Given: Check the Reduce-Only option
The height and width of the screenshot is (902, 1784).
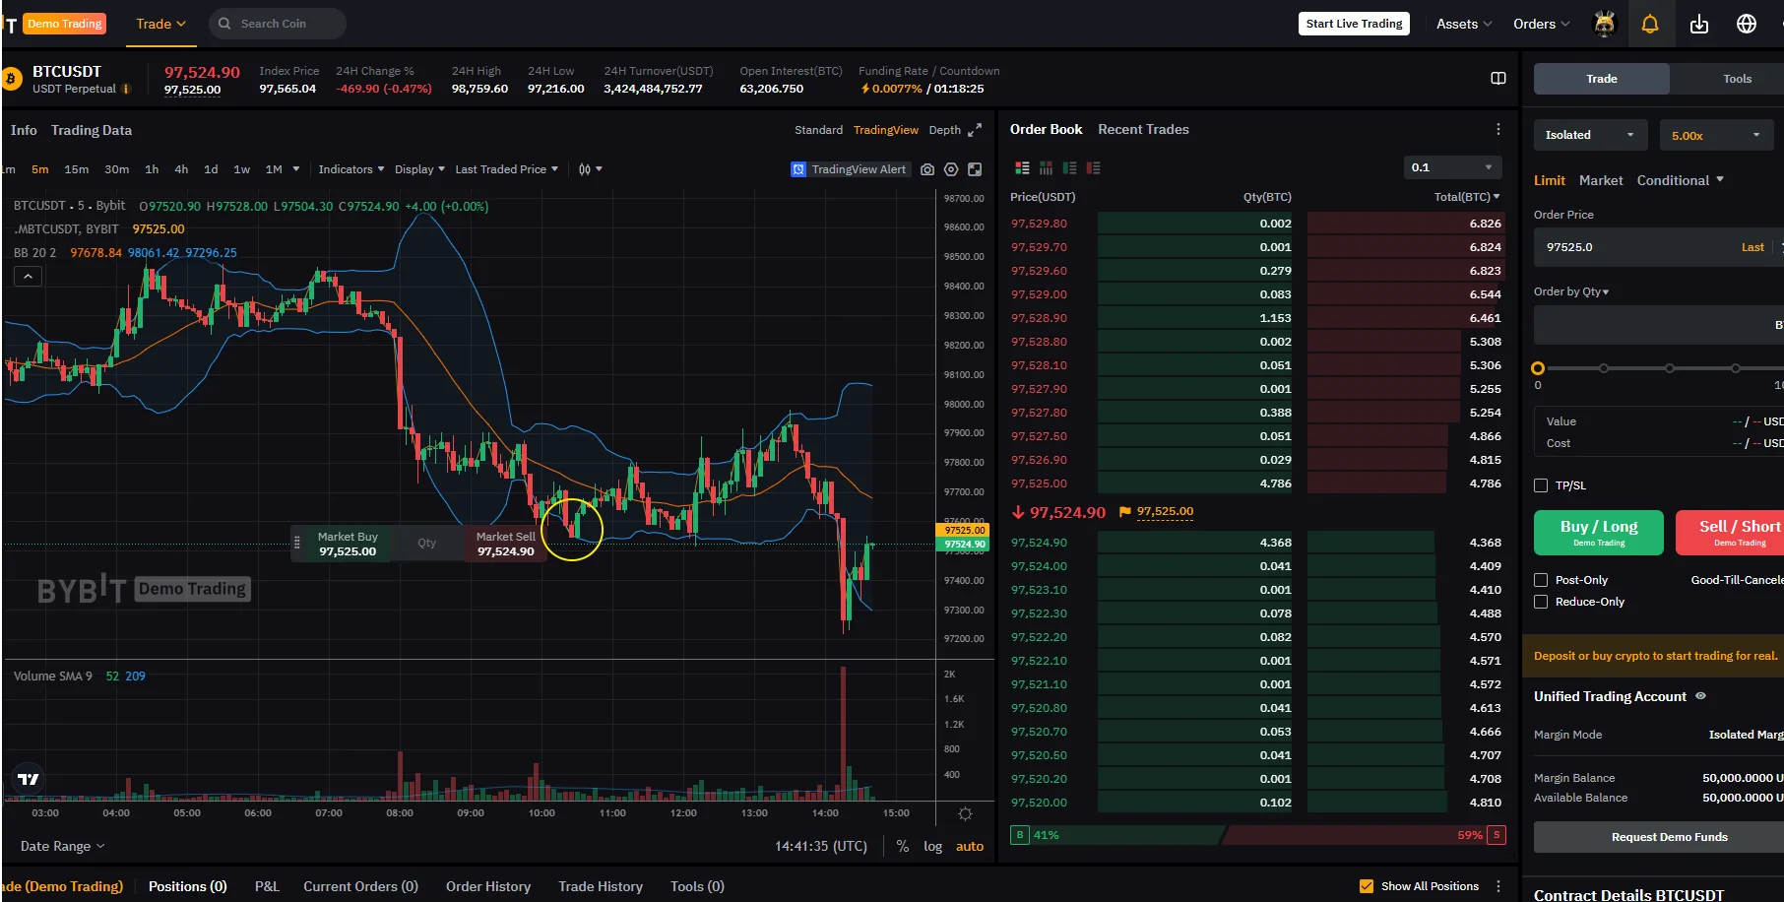Looking at the screenshot, I should click(x=1541, y=602).
